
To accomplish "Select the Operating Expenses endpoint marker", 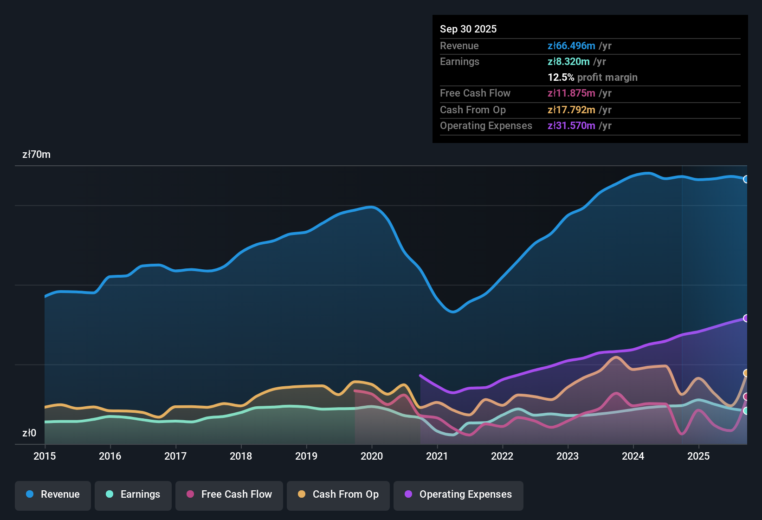I will [x=746, y=318].
